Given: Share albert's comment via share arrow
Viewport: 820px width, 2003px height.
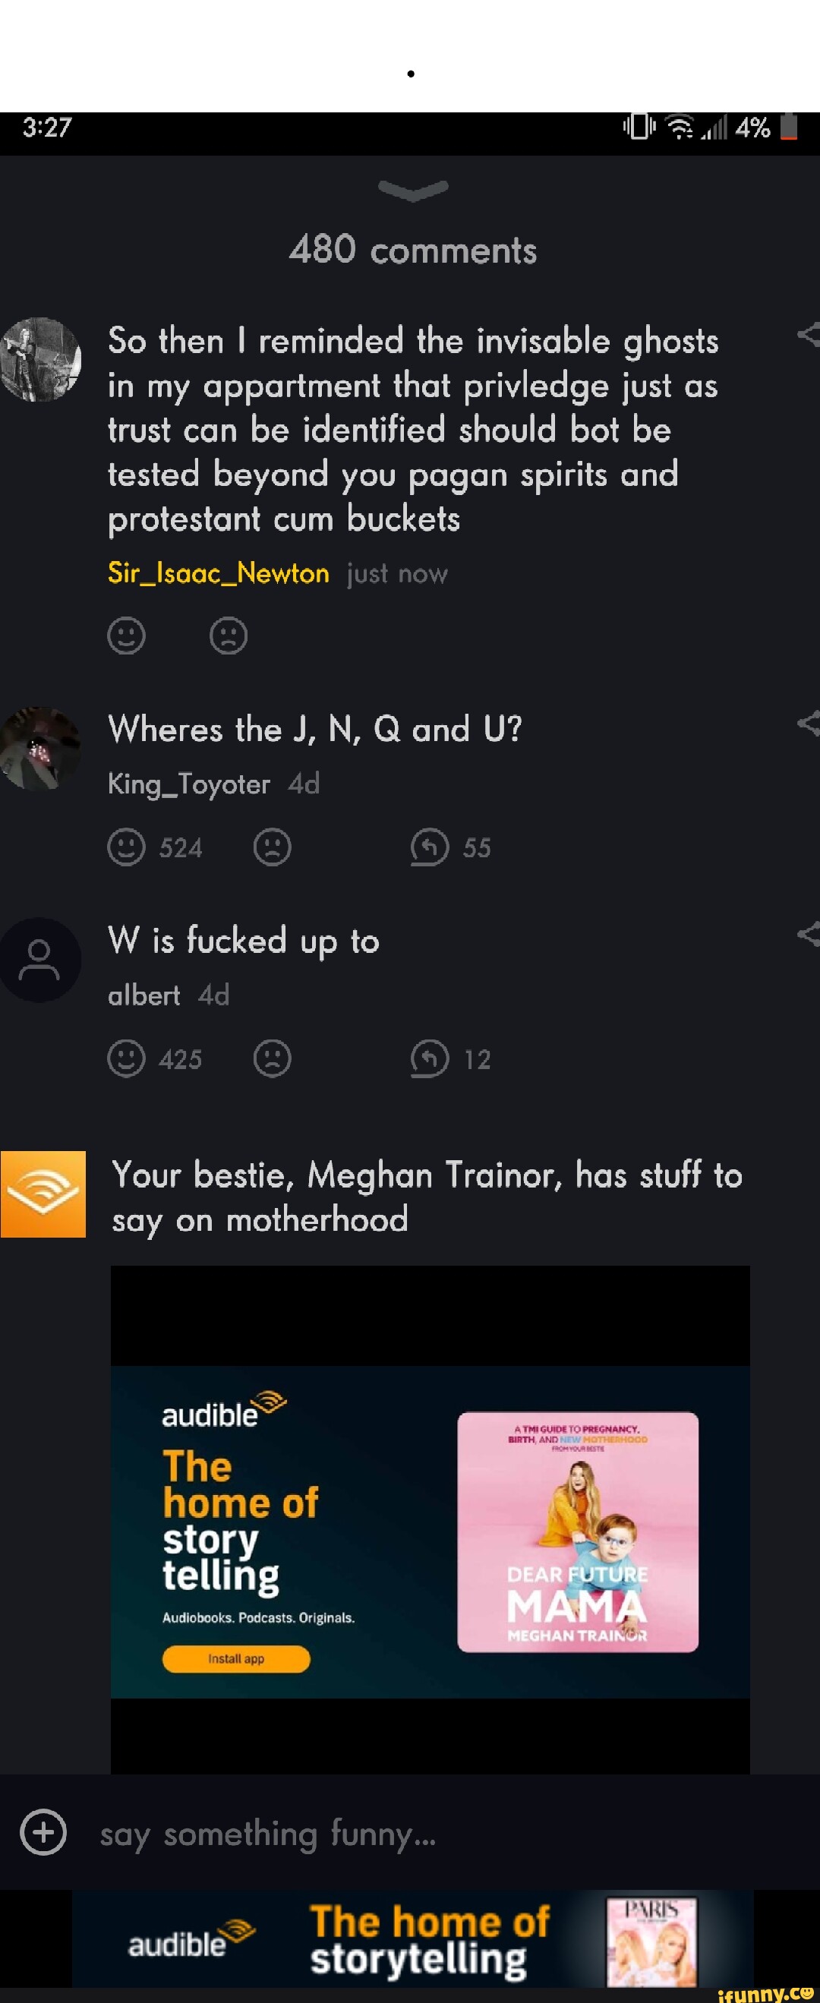Looking at the screenshot, I should (x=809, y=934).
